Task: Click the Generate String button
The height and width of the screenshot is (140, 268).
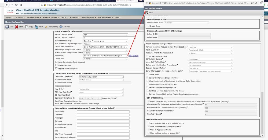Action: coord(63,86)
